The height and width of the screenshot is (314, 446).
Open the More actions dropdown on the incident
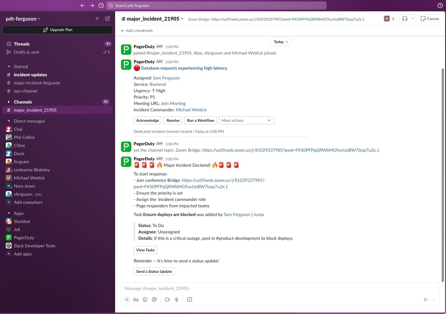coord(246,120)
